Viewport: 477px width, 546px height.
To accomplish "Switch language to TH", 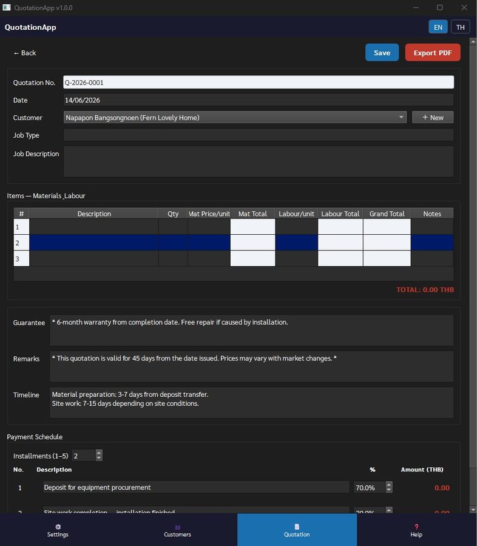I will [460, 27].
